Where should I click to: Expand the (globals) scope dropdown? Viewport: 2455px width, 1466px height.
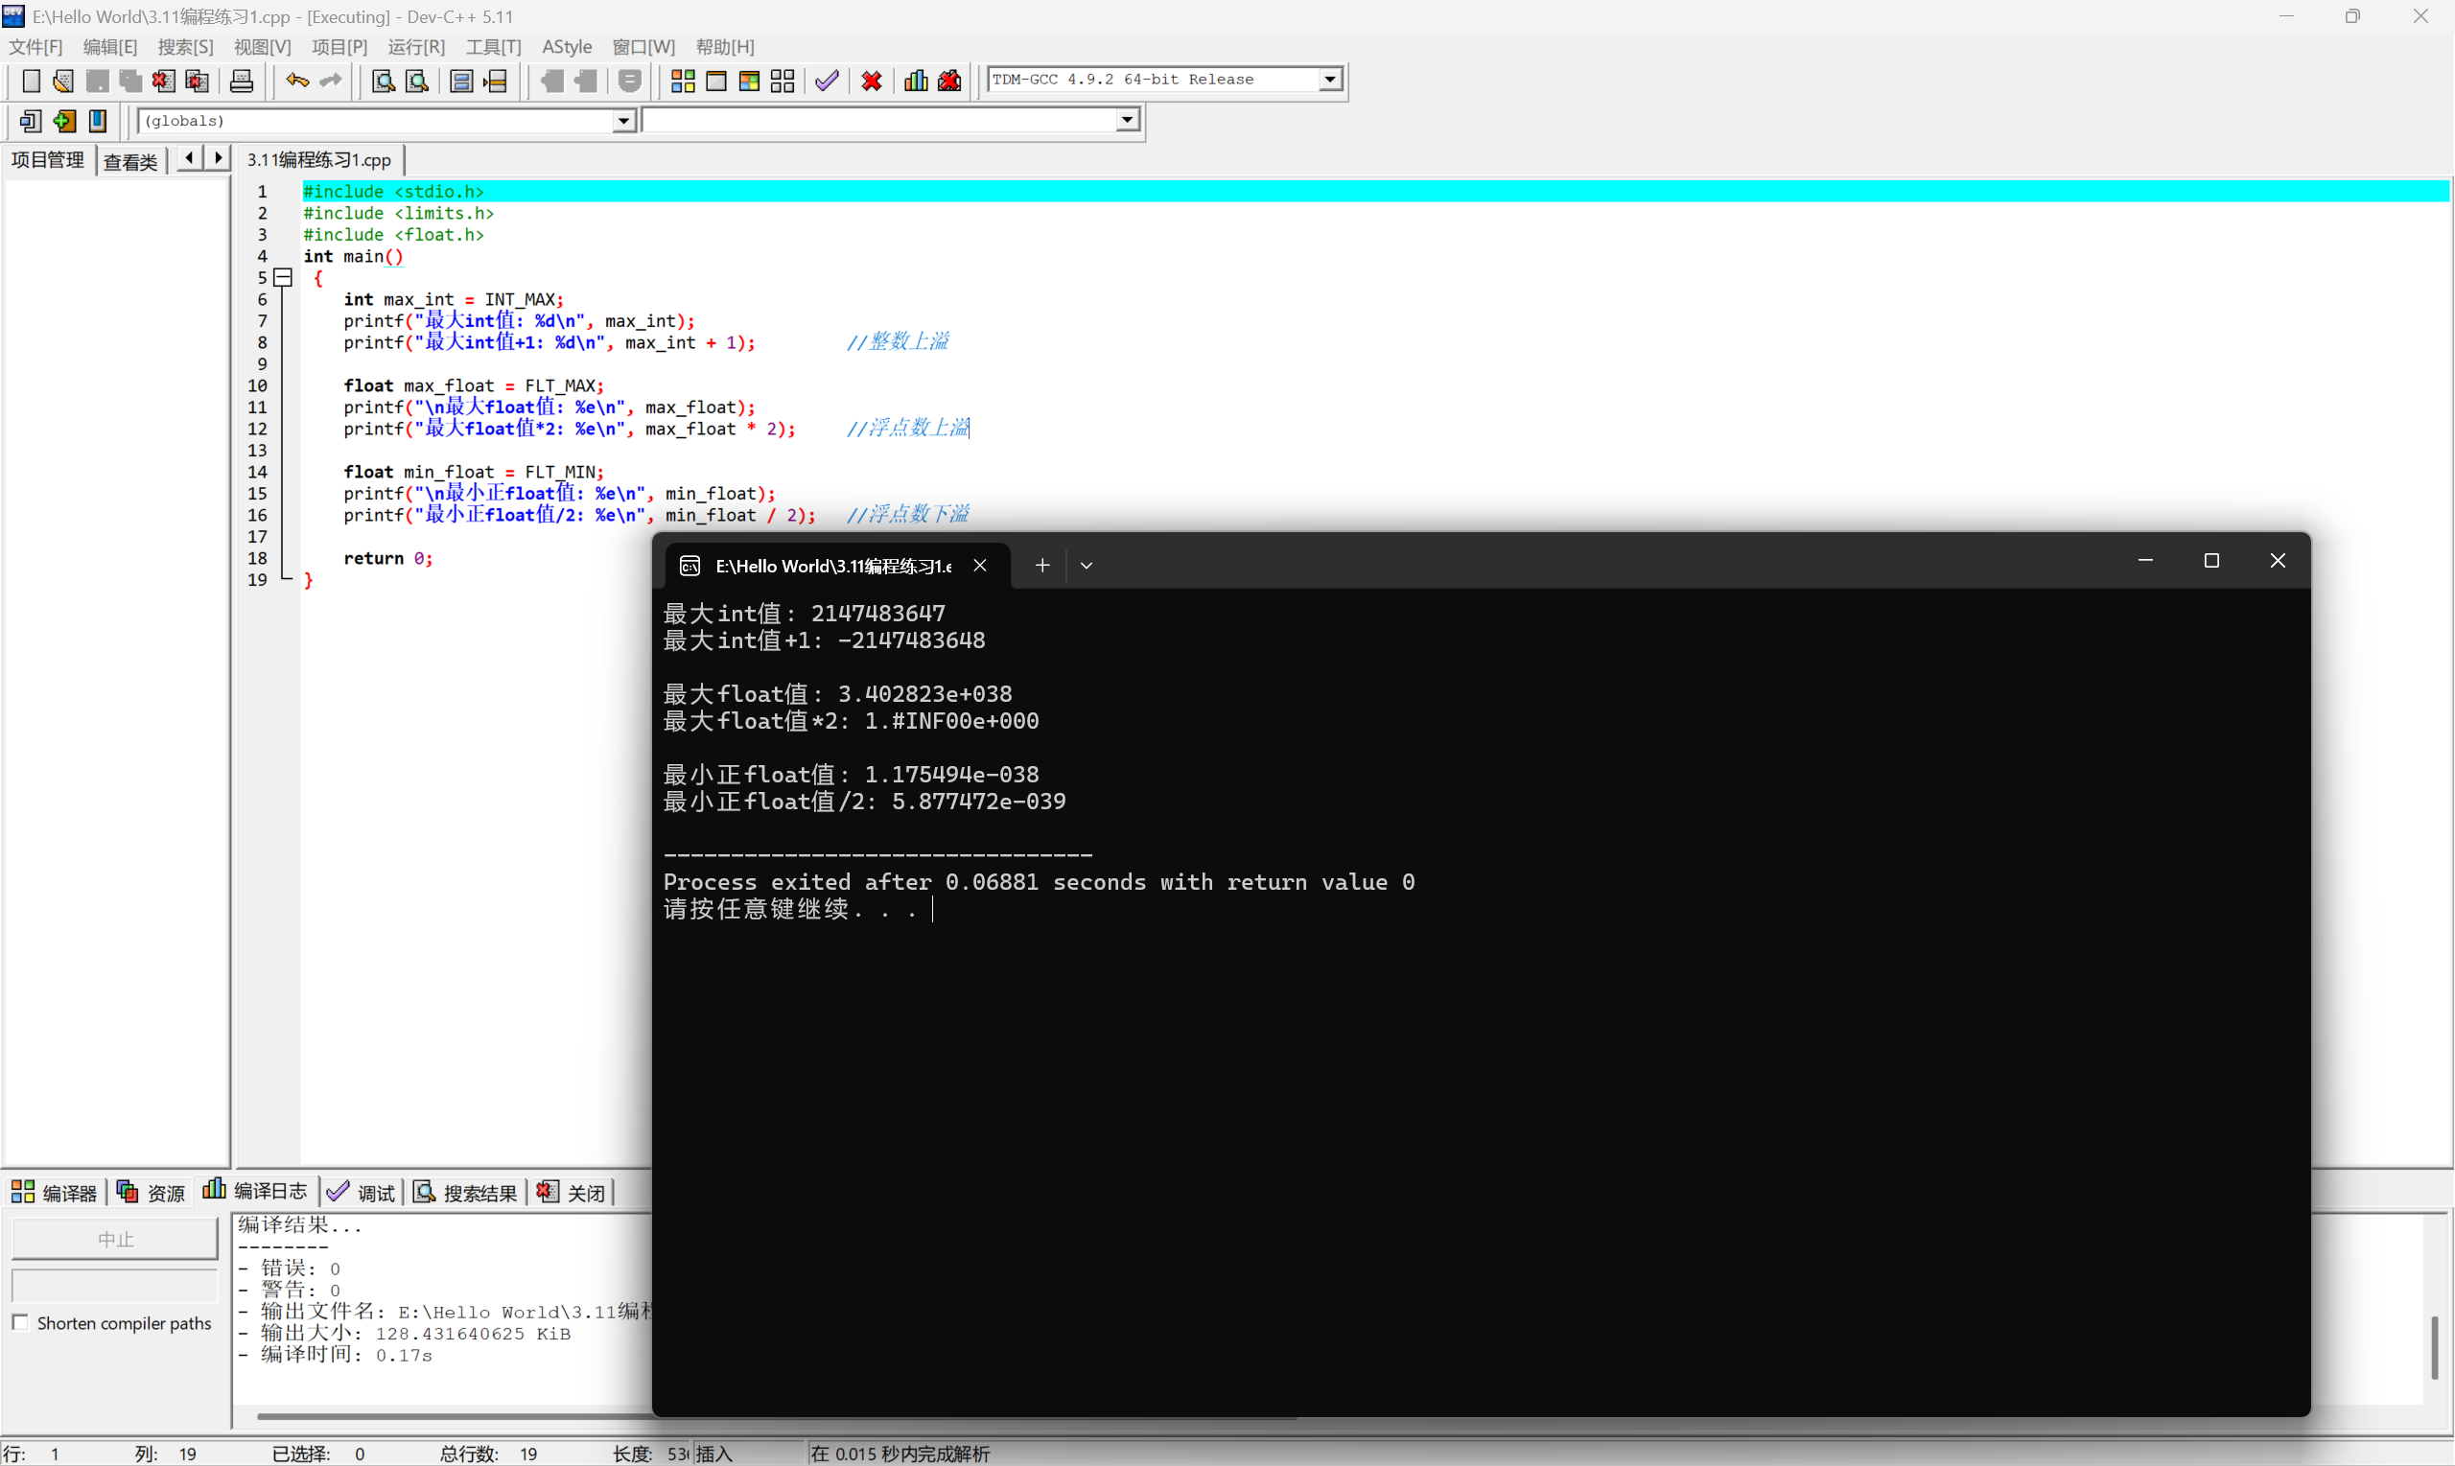[x=623, y=121]
